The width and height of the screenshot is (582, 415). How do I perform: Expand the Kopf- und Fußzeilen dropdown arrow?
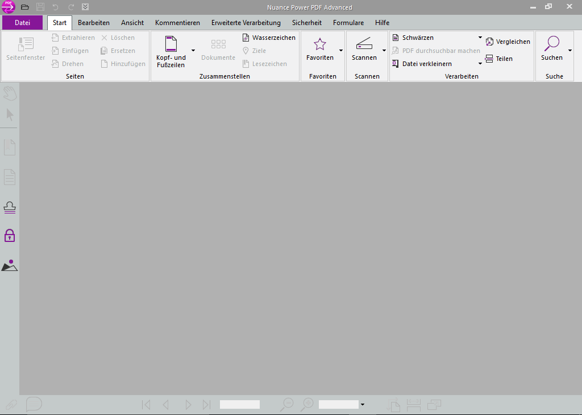pyautogui.click(x=193, y=51)
